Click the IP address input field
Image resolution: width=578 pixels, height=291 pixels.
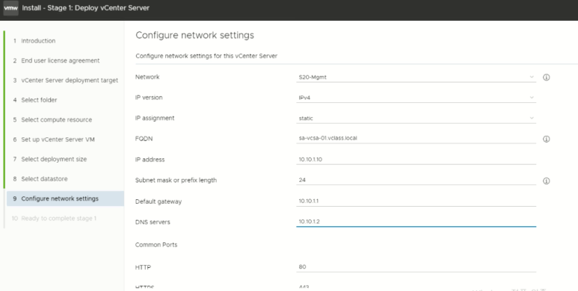pos(416,159)
